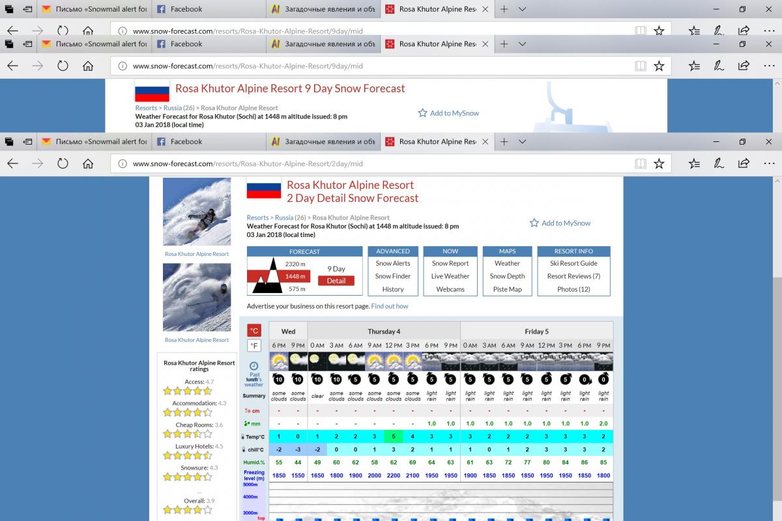Viewport: 782px width, 521px height.
Task: Open a new tab in the front window
Action: coord(504,141)
